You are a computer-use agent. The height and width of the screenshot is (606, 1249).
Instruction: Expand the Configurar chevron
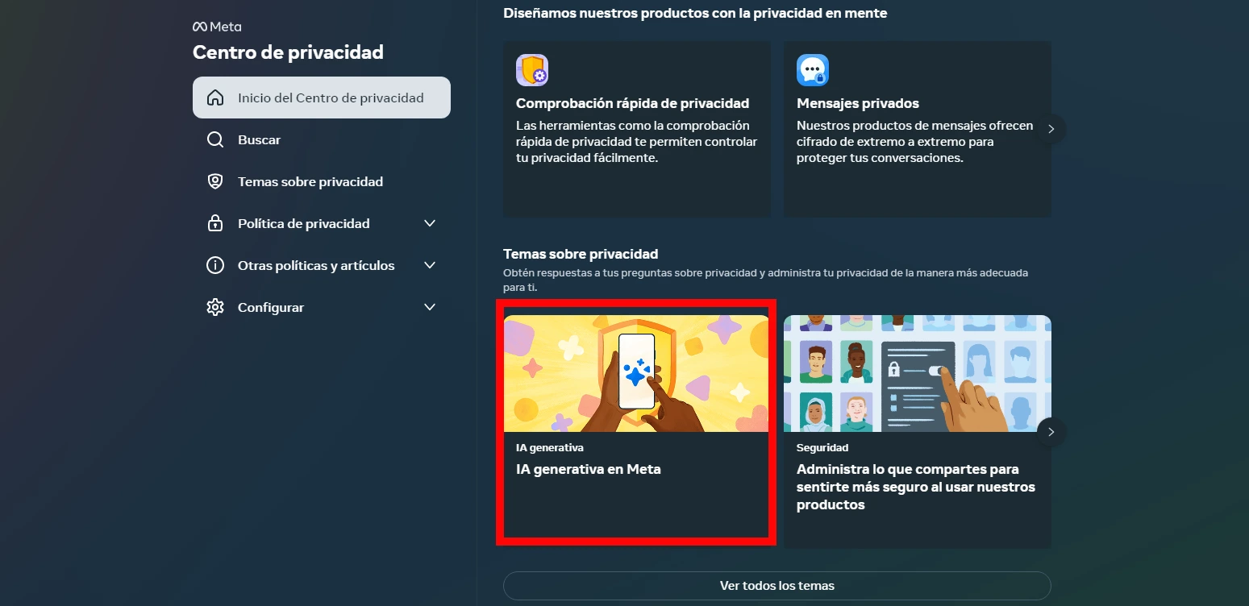(430, 307)
